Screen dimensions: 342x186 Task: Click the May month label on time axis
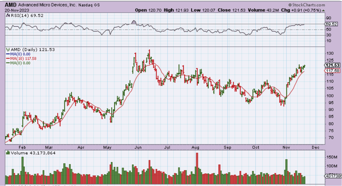108,148
